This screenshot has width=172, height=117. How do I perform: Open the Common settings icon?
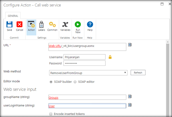click(52, 25)
